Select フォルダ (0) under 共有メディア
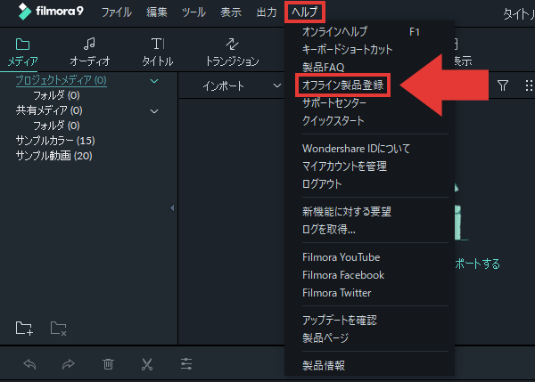535x382 pixels. 56,126
